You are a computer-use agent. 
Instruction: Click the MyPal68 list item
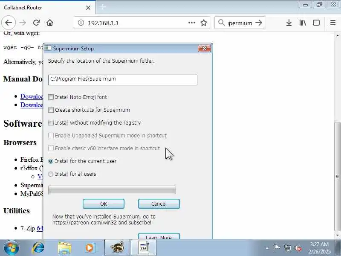pos(32,194)
